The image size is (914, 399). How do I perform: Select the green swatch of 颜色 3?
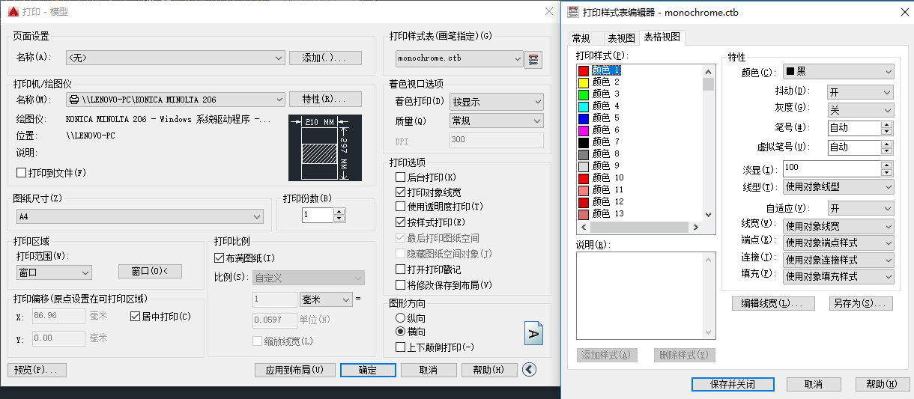584,94
